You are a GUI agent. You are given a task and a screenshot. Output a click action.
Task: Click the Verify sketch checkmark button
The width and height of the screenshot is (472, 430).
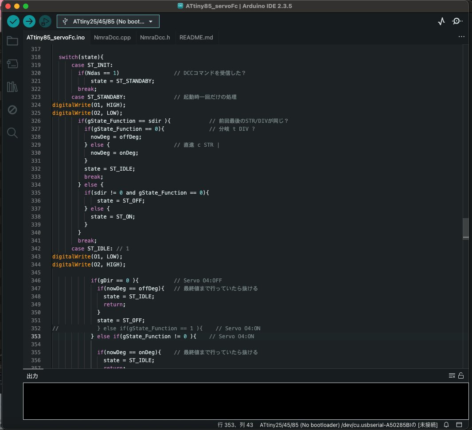point(13,21)
